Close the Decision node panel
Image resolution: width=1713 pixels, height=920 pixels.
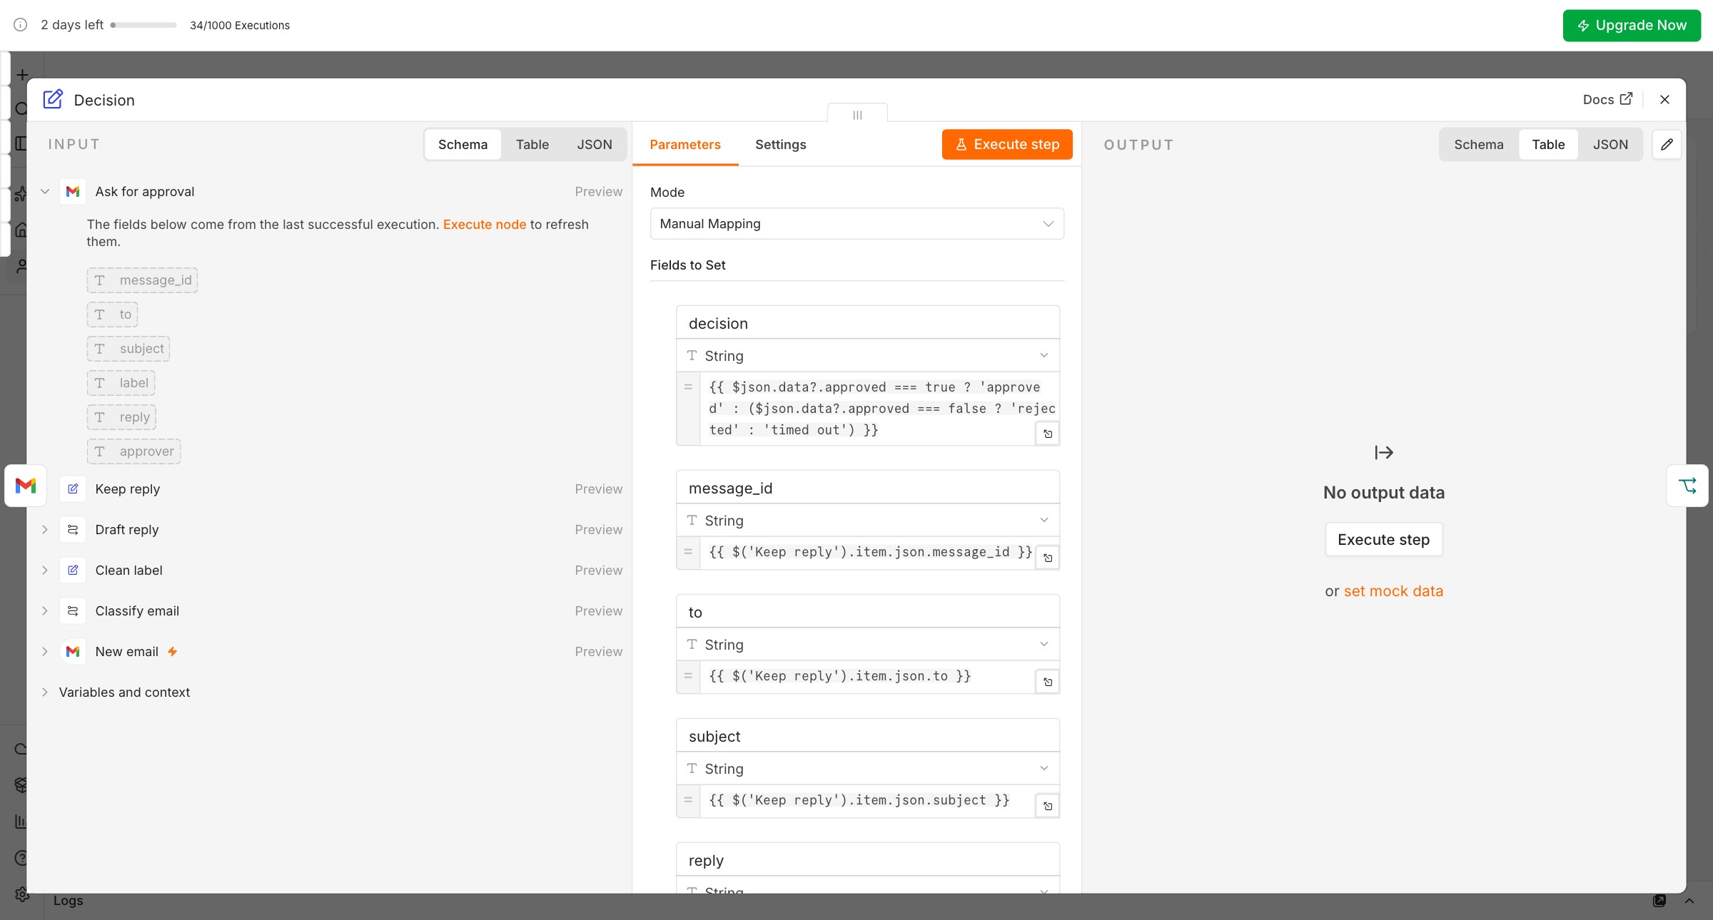click(x=1664, y=99)
